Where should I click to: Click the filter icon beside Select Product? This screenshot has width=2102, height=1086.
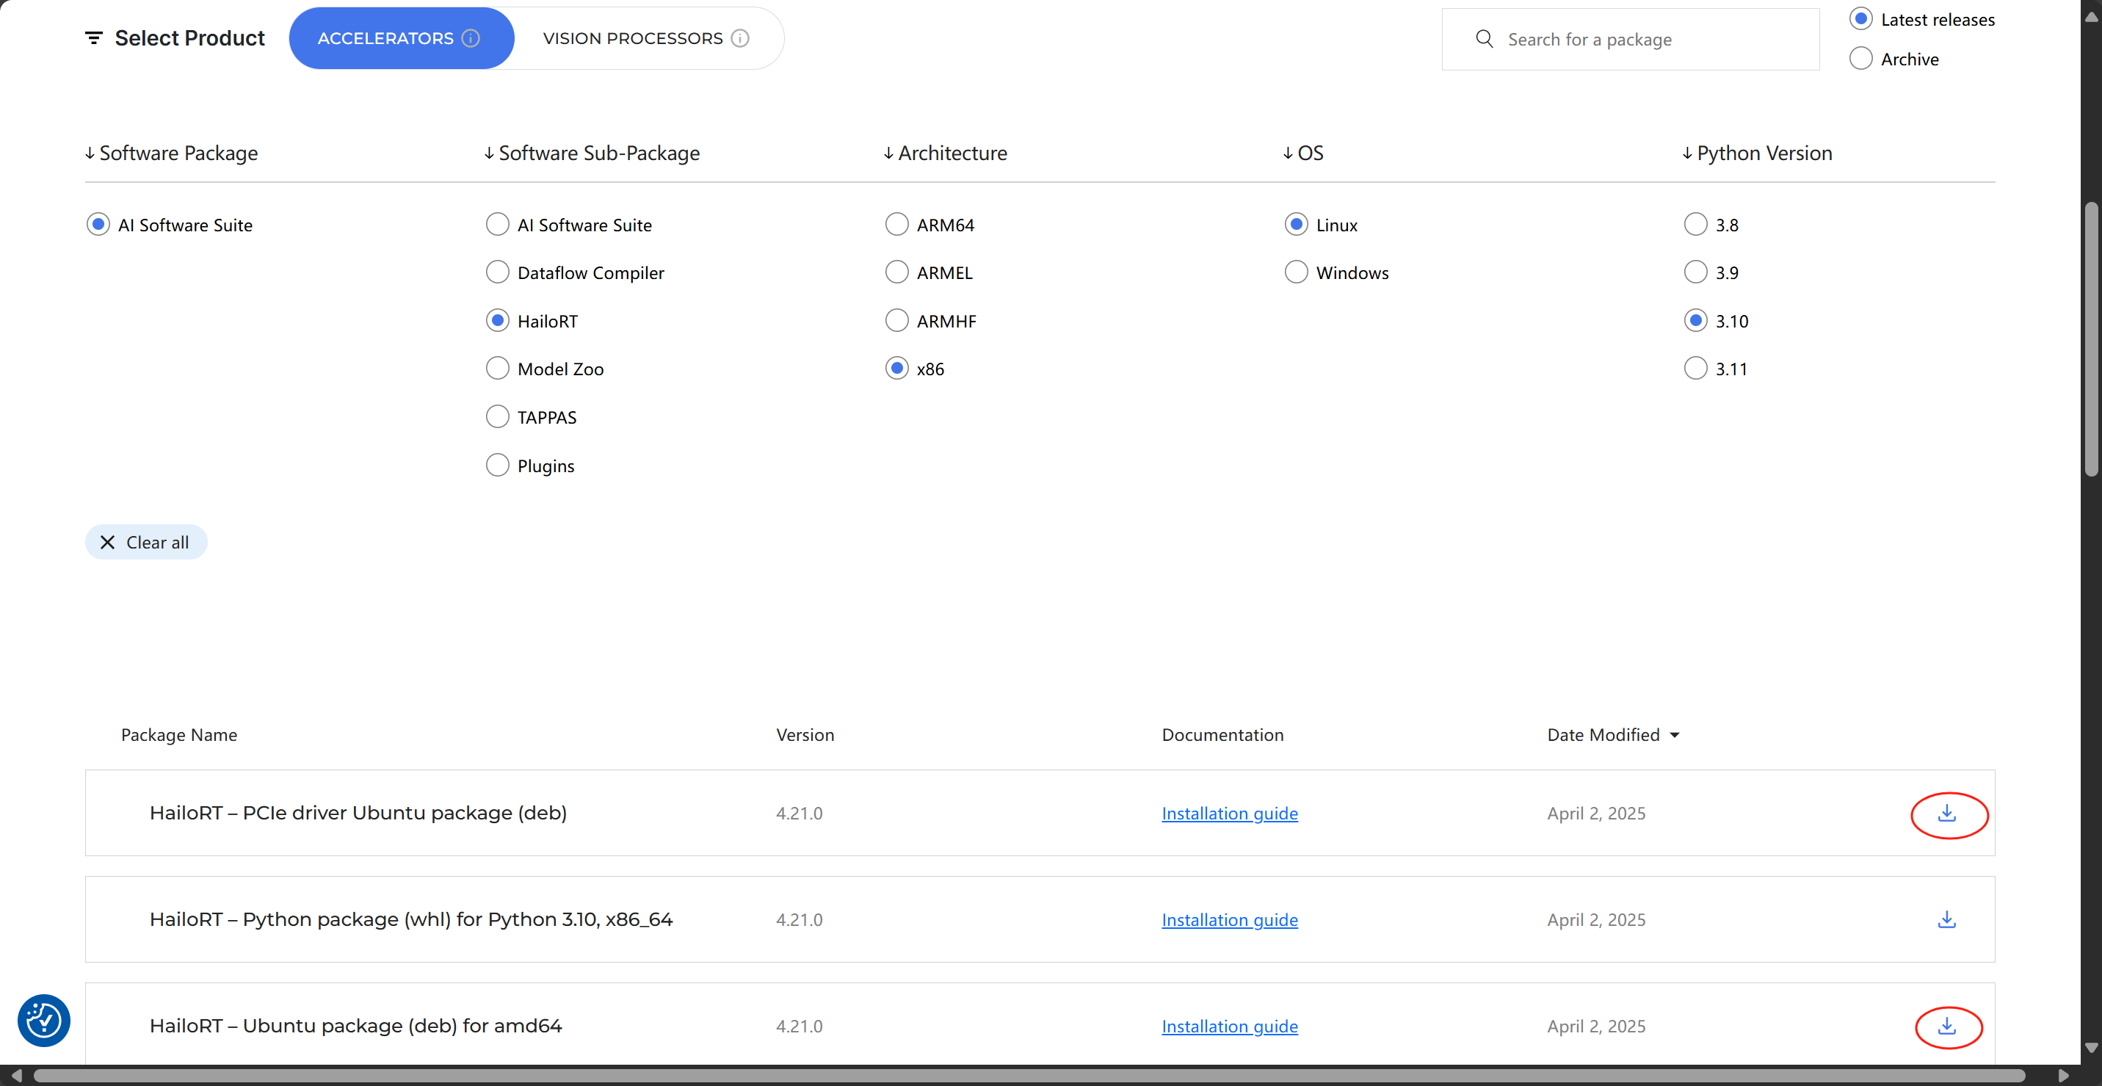[94, 37]
